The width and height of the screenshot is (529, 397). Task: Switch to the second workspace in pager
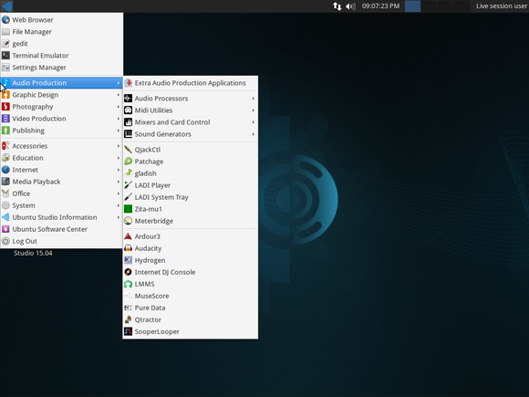(x=429, y=6)
